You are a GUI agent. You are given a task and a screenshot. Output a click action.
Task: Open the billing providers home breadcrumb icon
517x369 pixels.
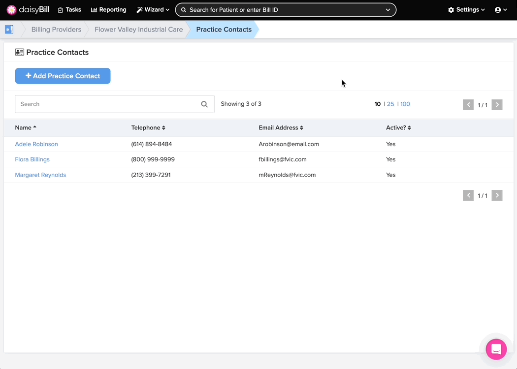tap(9, 30)
